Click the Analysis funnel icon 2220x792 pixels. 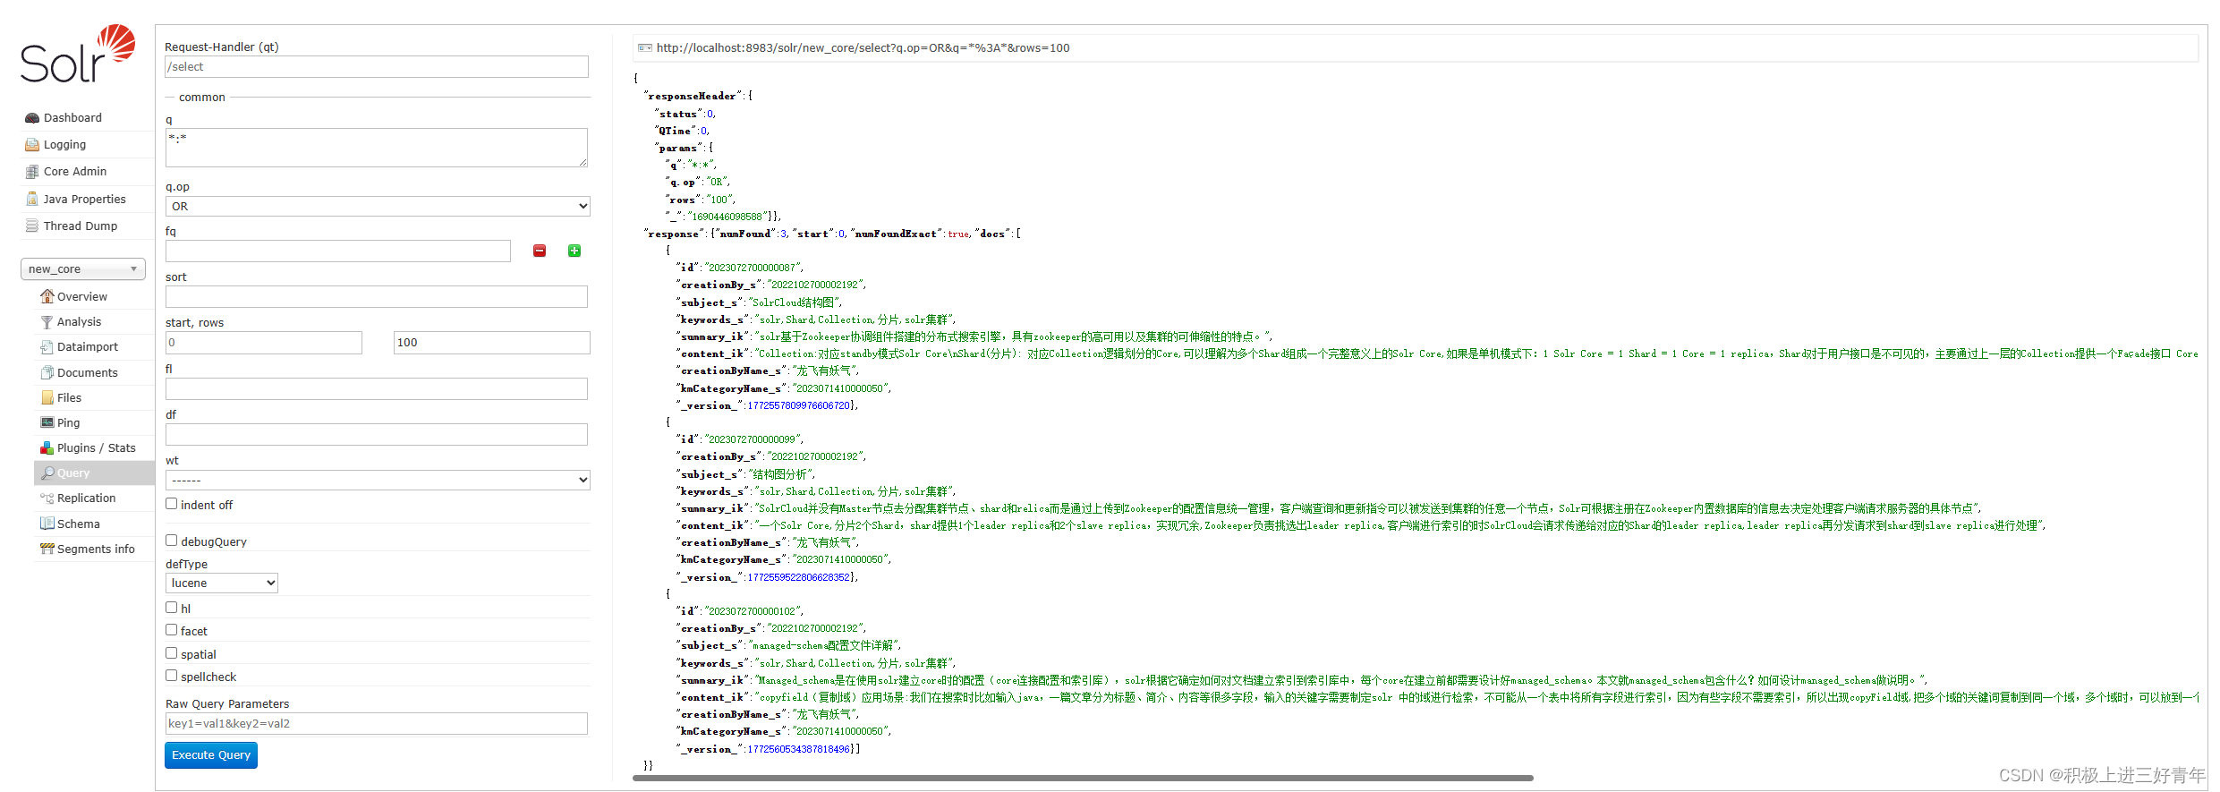tap(47, 322)
